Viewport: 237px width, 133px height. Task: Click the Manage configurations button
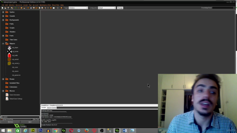[120, 8]
